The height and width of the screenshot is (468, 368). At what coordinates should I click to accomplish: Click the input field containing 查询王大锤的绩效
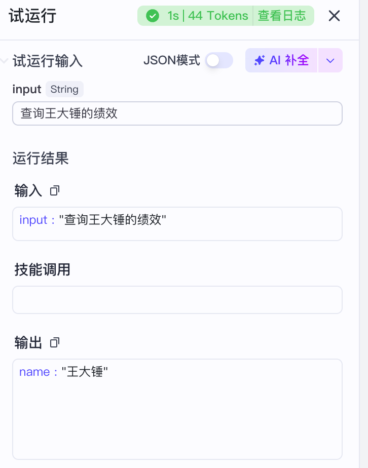177,113
